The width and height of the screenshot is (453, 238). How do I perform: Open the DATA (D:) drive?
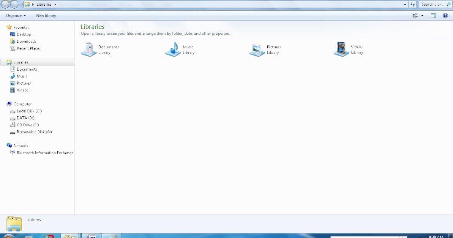pos(25,118)
